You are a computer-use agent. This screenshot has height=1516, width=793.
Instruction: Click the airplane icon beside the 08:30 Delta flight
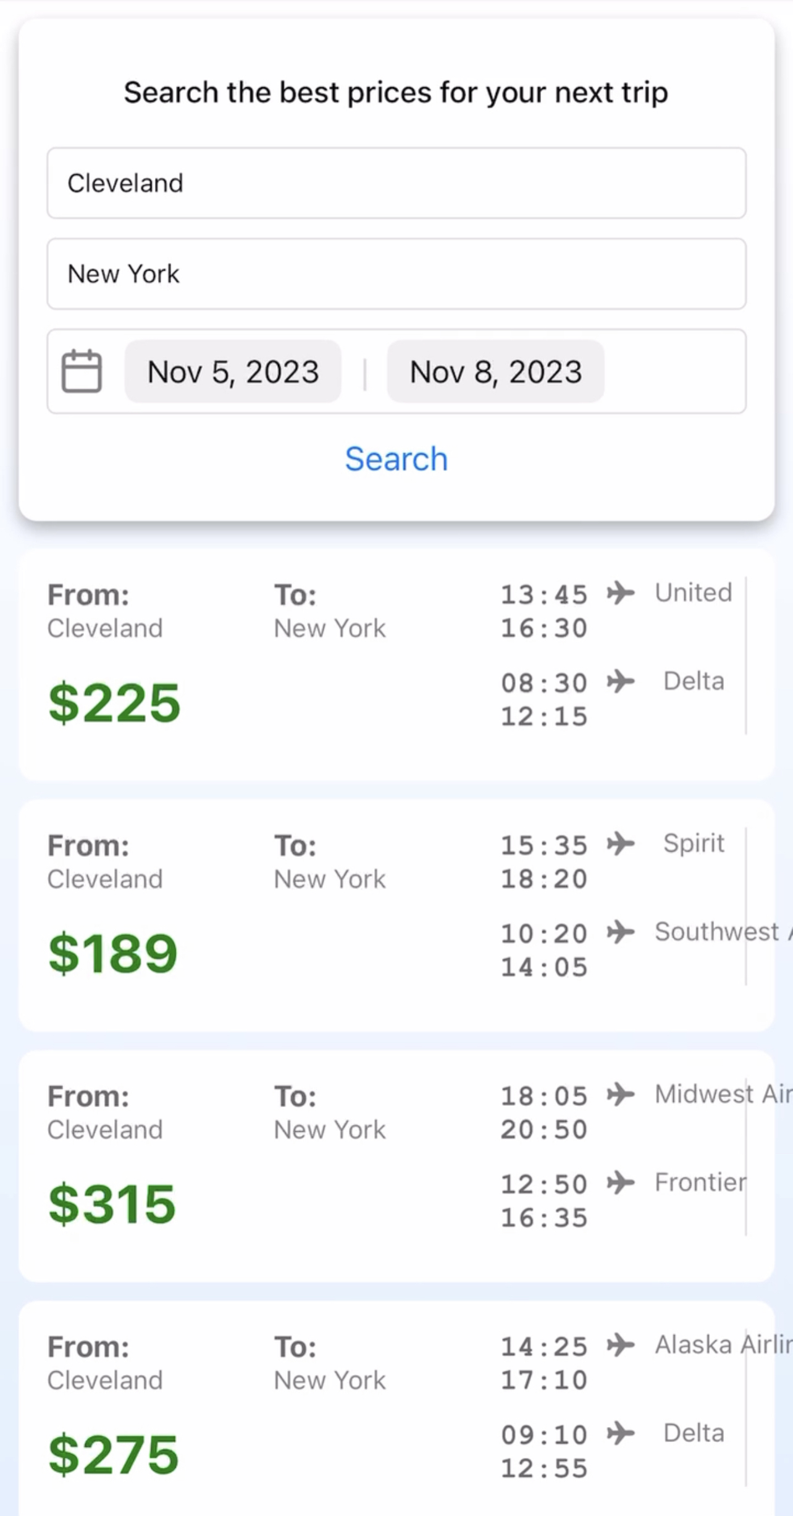pos(621,681)
